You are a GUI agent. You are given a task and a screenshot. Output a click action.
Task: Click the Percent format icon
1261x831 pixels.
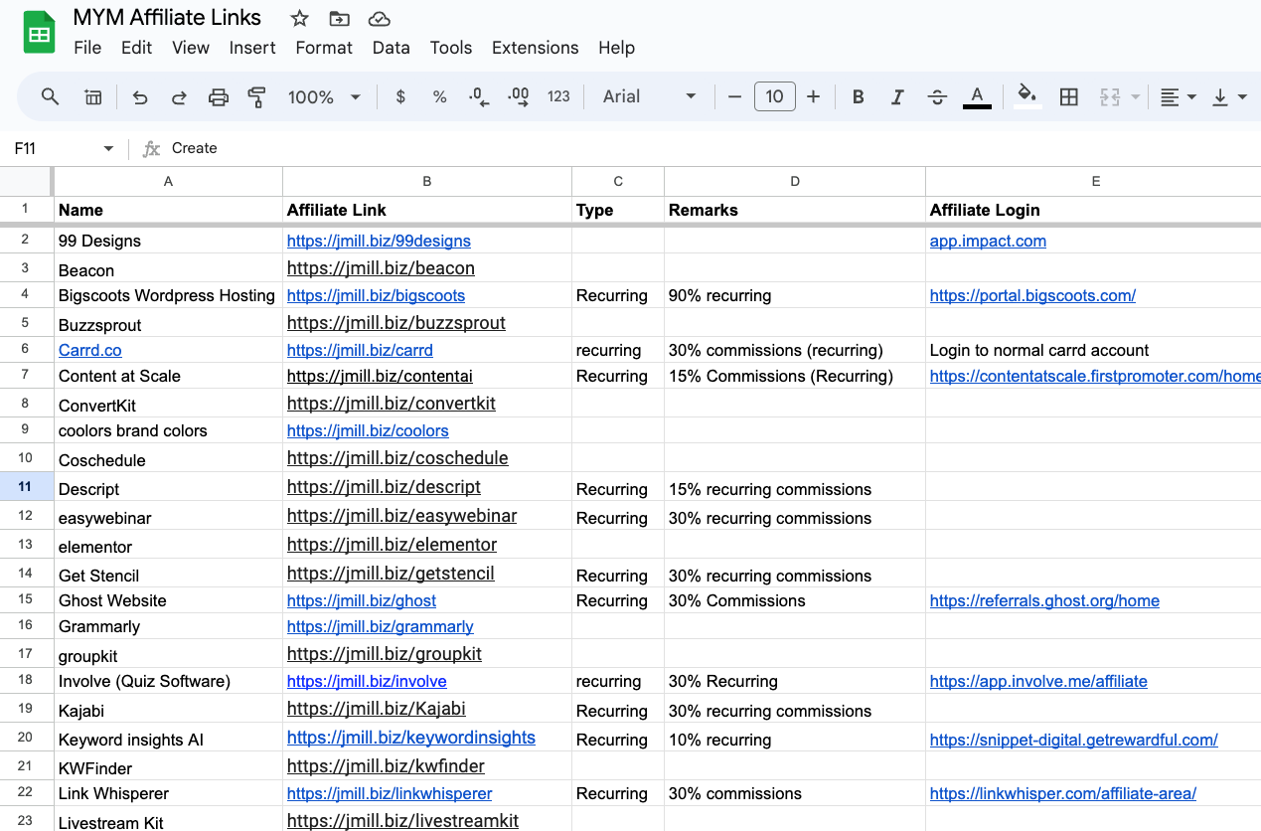[439, 96]
